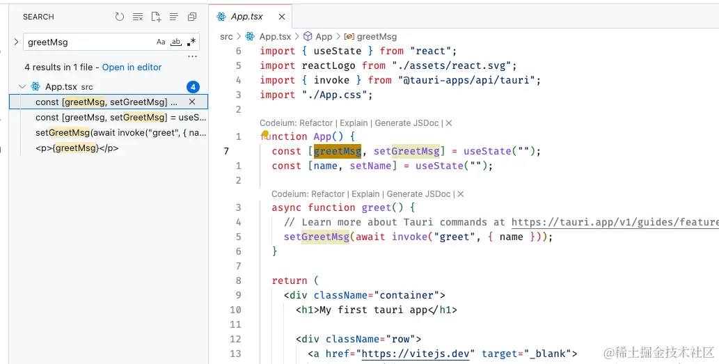This screenshot has height=364, width=719.
Task: Toggle view as tree icon
Action: pos(174,17)
